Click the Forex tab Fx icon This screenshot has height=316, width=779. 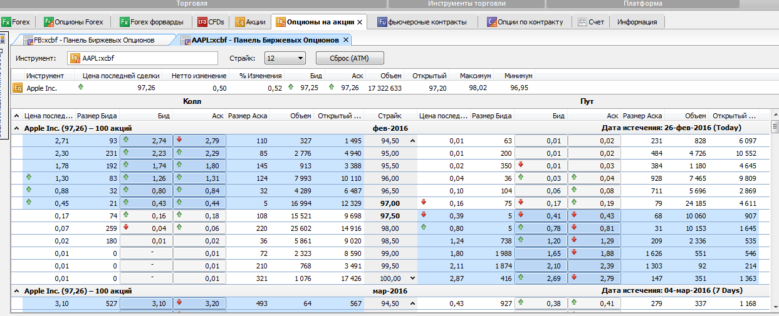click(6, 22)
